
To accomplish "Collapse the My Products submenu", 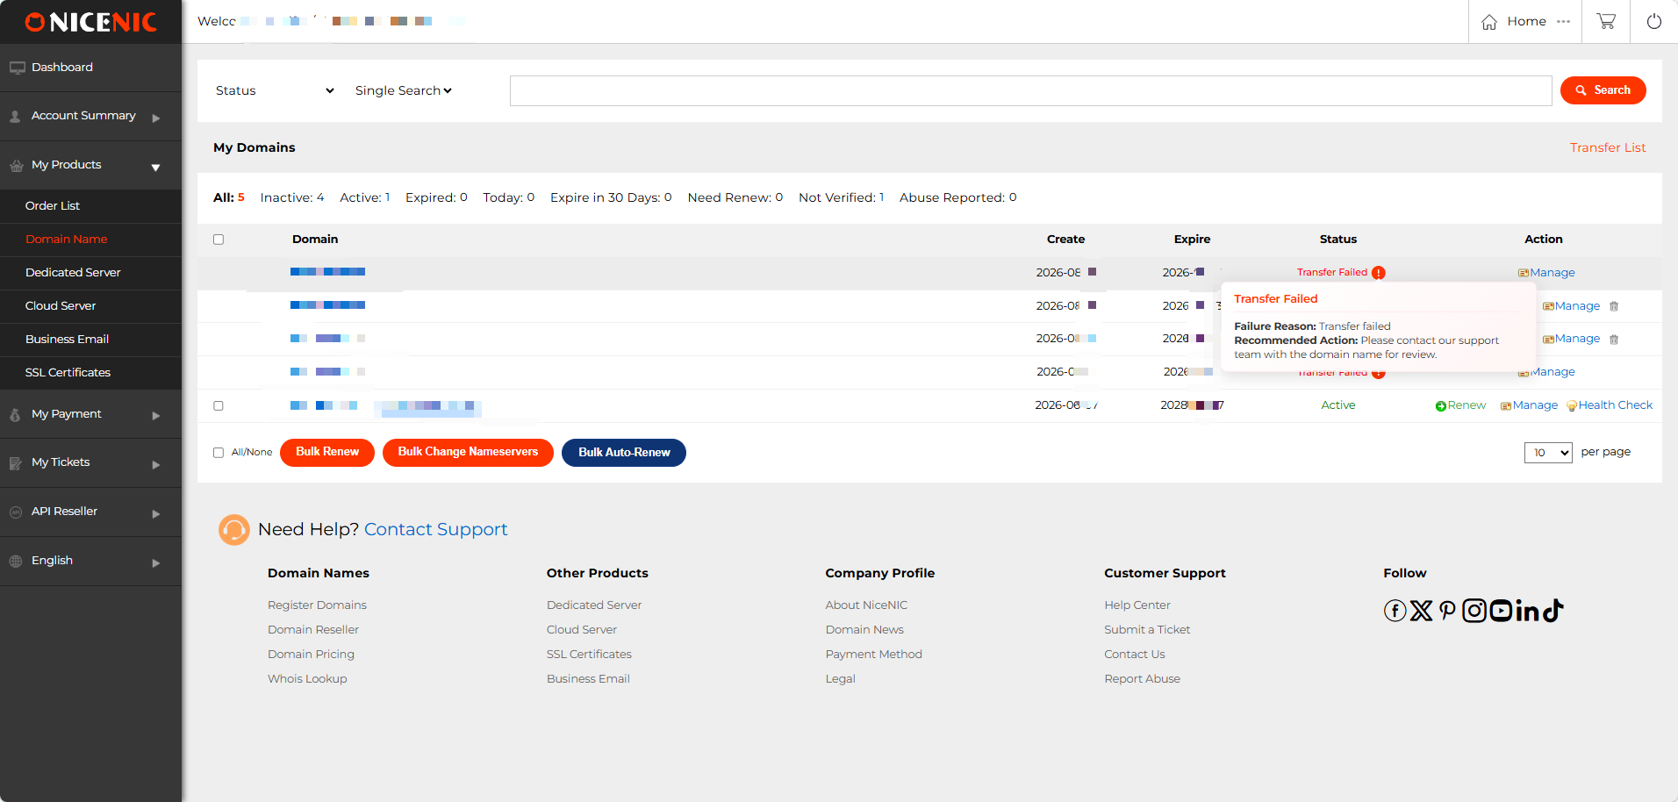I will [x=90, y=166].
